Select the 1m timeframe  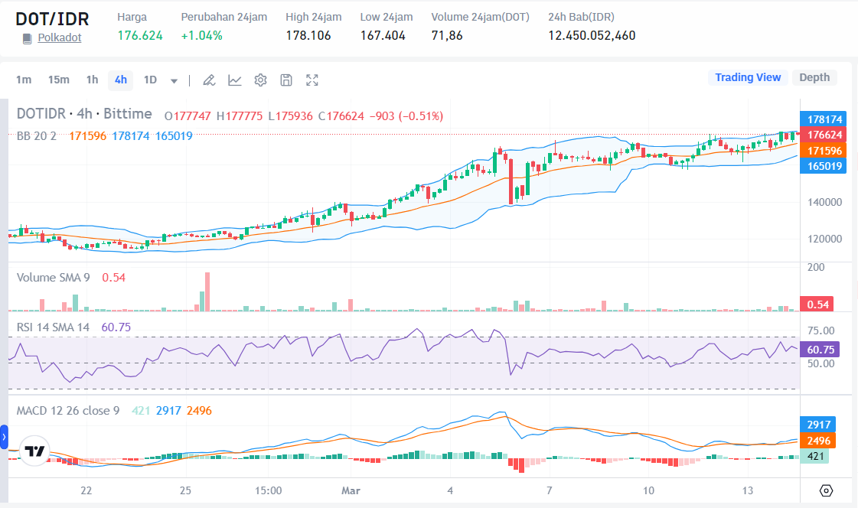point(24,80)
